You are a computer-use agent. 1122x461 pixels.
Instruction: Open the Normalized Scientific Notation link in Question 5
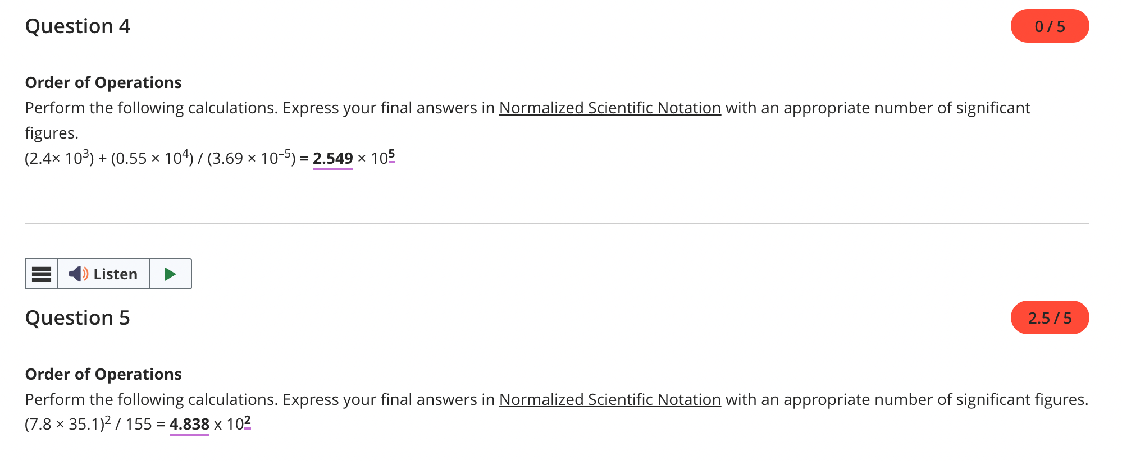tap(610, 399)
